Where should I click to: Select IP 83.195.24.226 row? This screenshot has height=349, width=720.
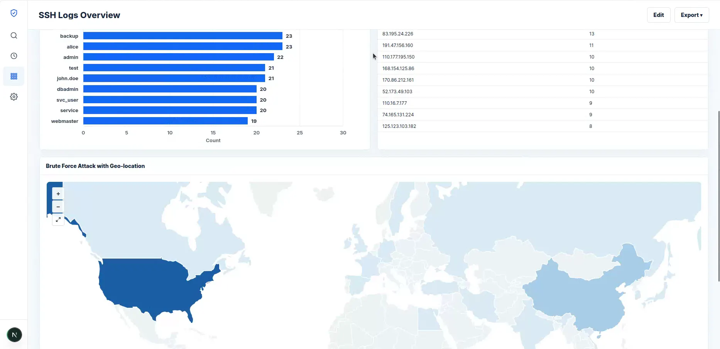543,34
